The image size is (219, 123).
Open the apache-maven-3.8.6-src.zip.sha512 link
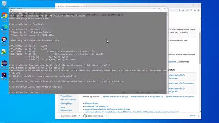147,97
